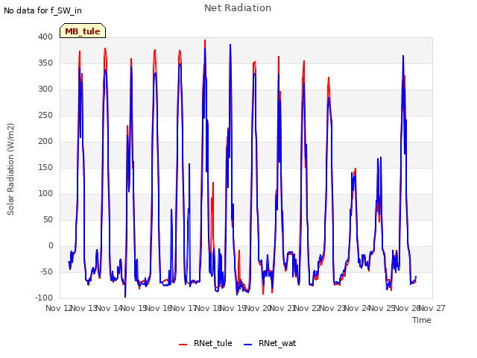Click the 100 y-axis tick label
The width and height of the screenshot is (477, 358).
point(45,194)
